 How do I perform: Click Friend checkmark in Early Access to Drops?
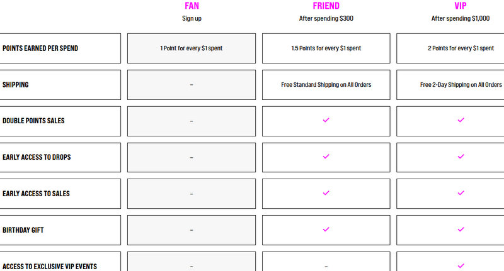[326, 157]
